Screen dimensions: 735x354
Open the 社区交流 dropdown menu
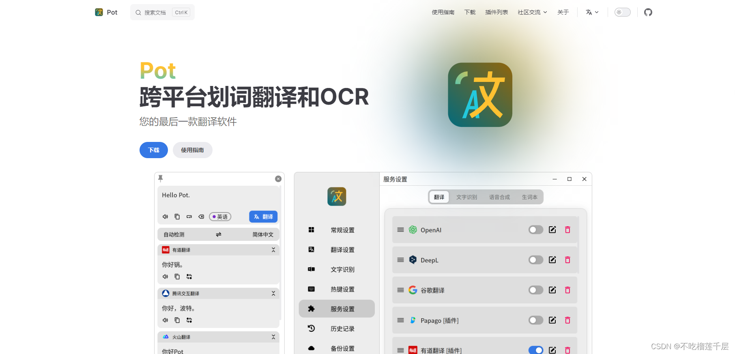[532, 12]
